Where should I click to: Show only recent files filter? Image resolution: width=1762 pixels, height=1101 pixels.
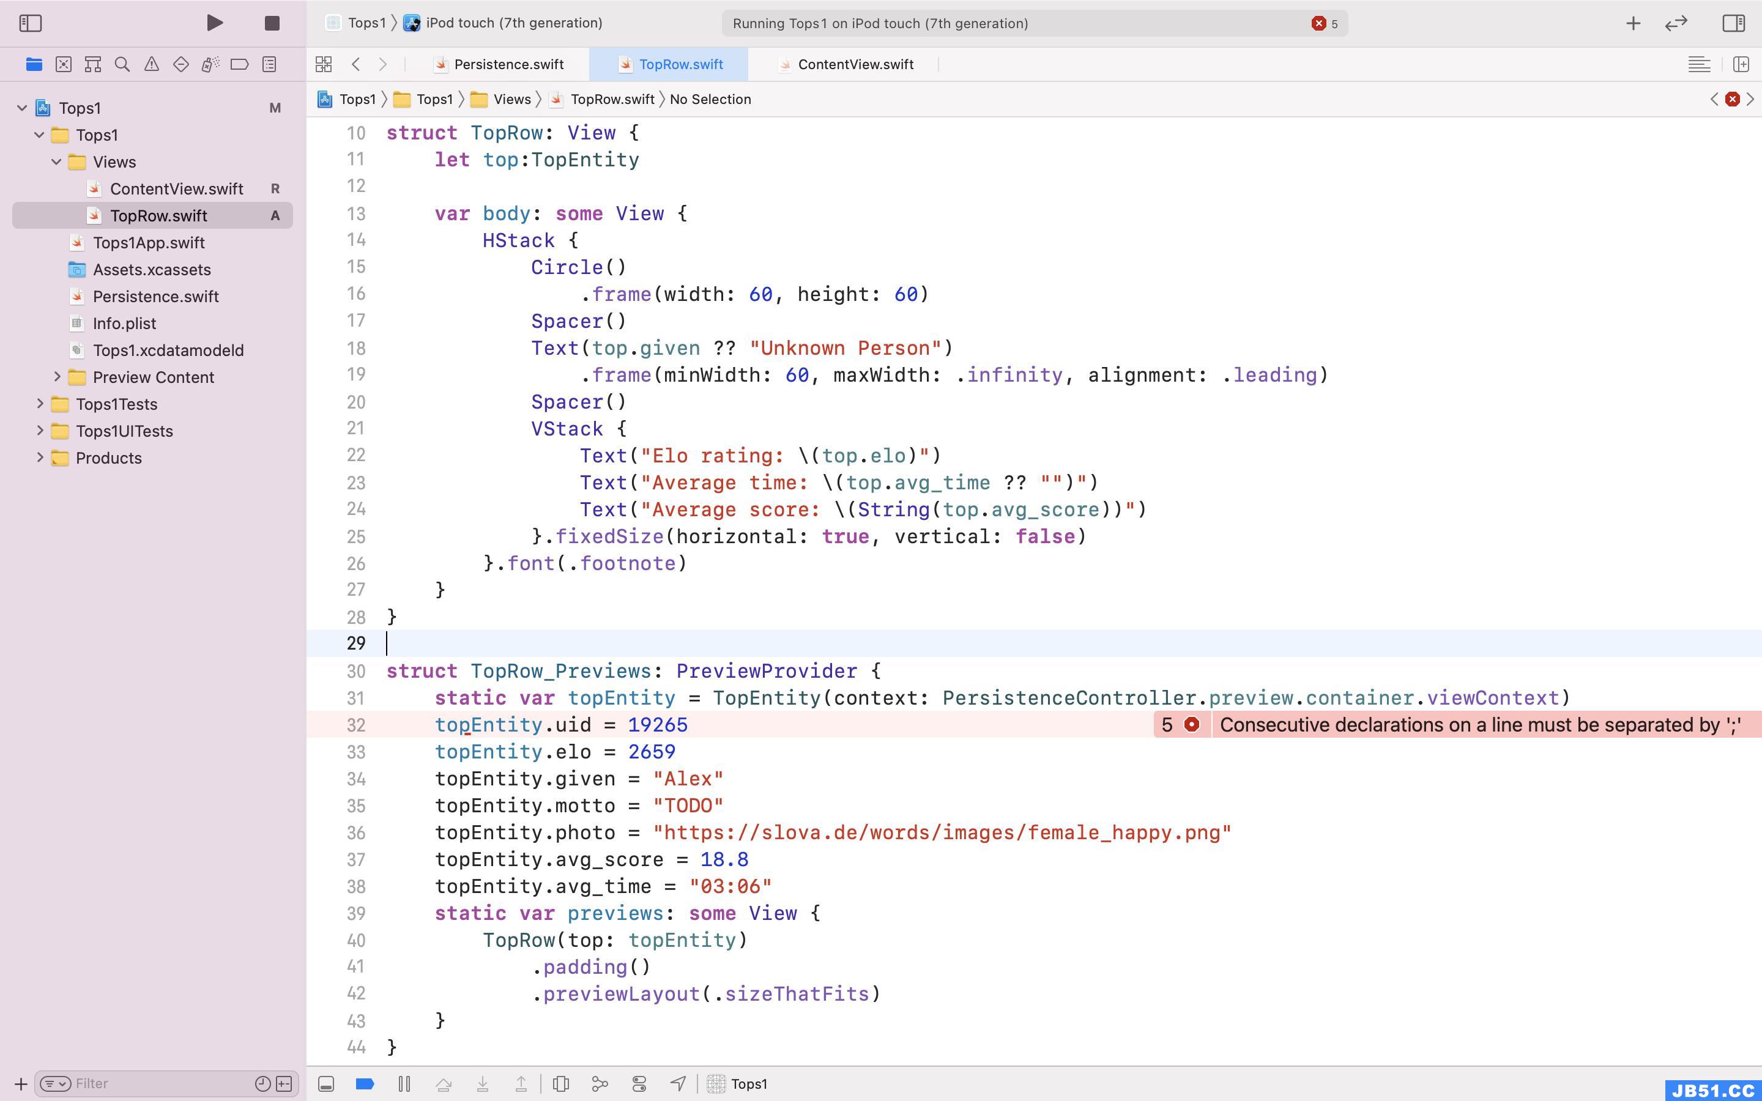[263, 1083]
